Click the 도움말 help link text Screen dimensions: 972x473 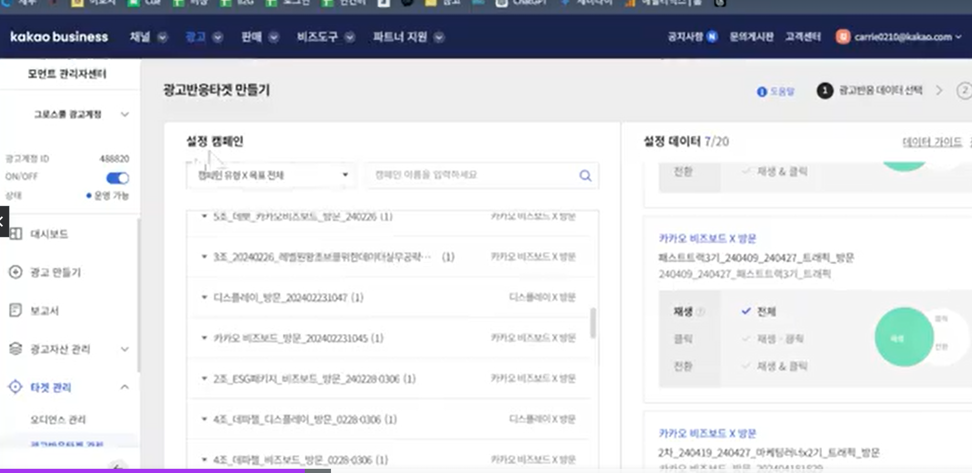point(782,92)
